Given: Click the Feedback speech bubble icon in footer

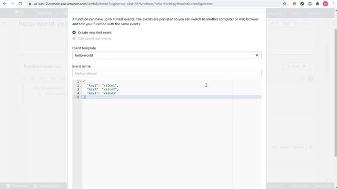Looking at the screenshot, I should (x=8, y=186).
